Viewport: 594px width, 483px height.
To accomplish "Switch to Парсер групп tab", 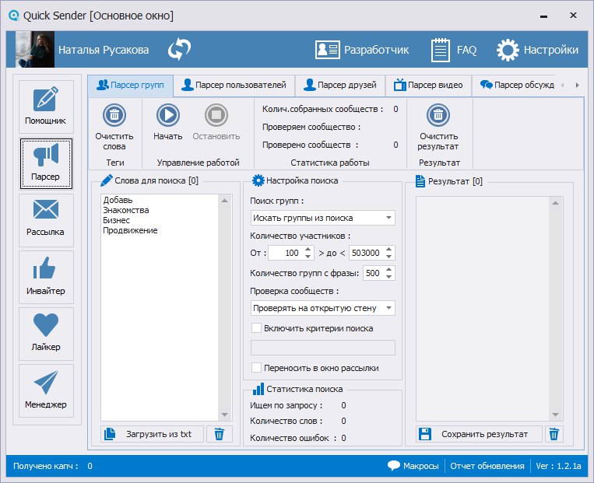I will click(x=130, y=86).
